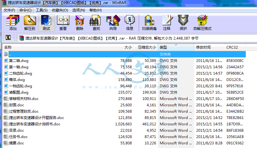The image size is (257, 148).
Task: Click the 解压到 (Extract To) toolbar icon
Action: (x=30, y=20)
